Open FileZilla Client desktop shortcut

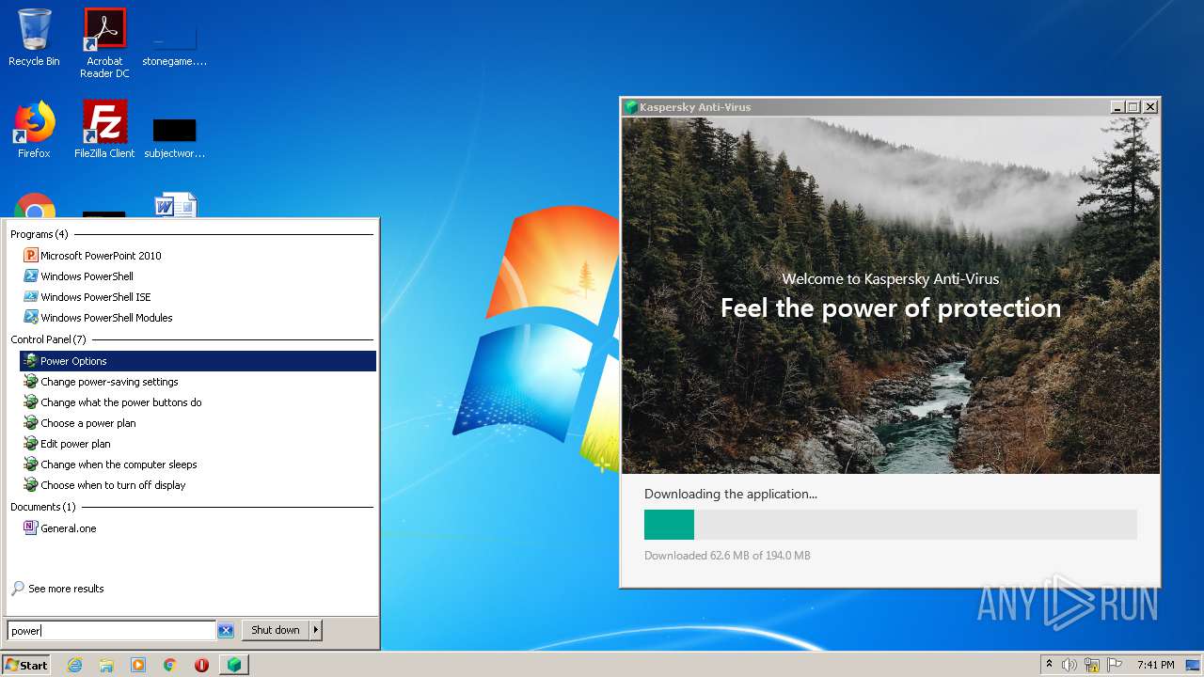coord(104,130)
